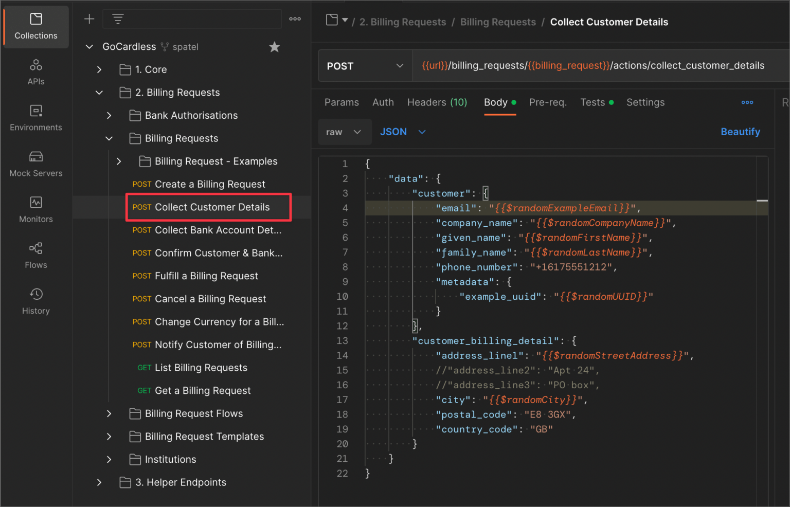Image resolution: width=790 pixels, height=507 pixels.
Task: Expand Billing Request - Examples folder
Action: [119, 161]
